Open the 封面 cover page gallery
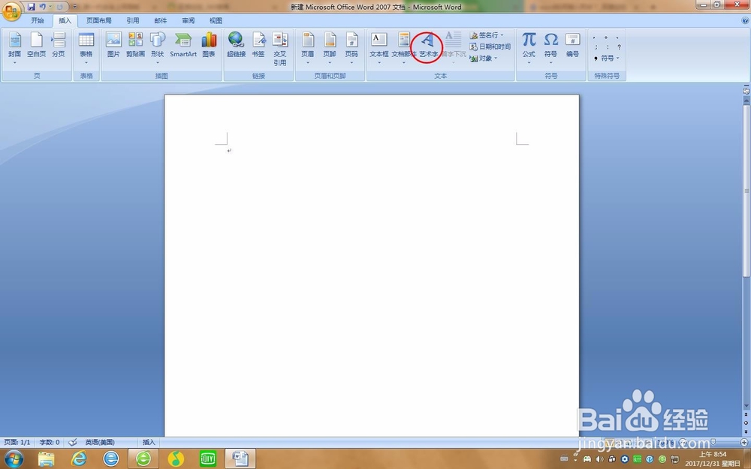Viewport: 751px width, 469px height. coord(14,48)
